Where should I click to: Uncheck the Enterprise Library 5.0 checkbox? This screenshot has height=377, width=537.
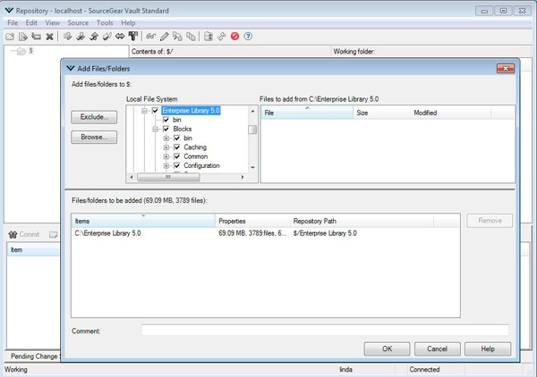point(155,111)
